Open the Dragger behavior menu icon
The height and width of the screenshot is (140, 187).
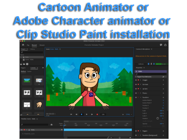click(x=163, y=80)
